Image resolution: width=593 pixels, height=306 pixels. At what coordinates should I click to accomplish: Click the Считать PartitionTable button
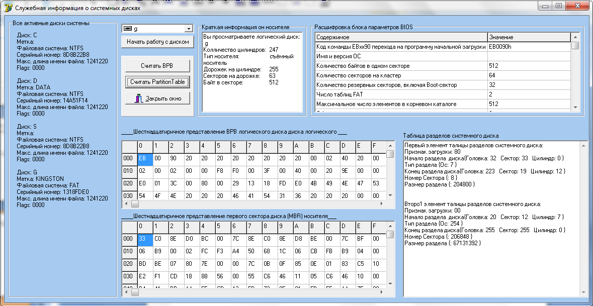[157, 82]
